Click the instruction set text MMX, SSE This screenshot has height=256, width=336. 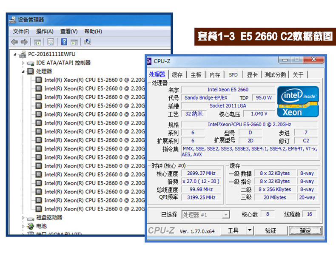[250, 151]
